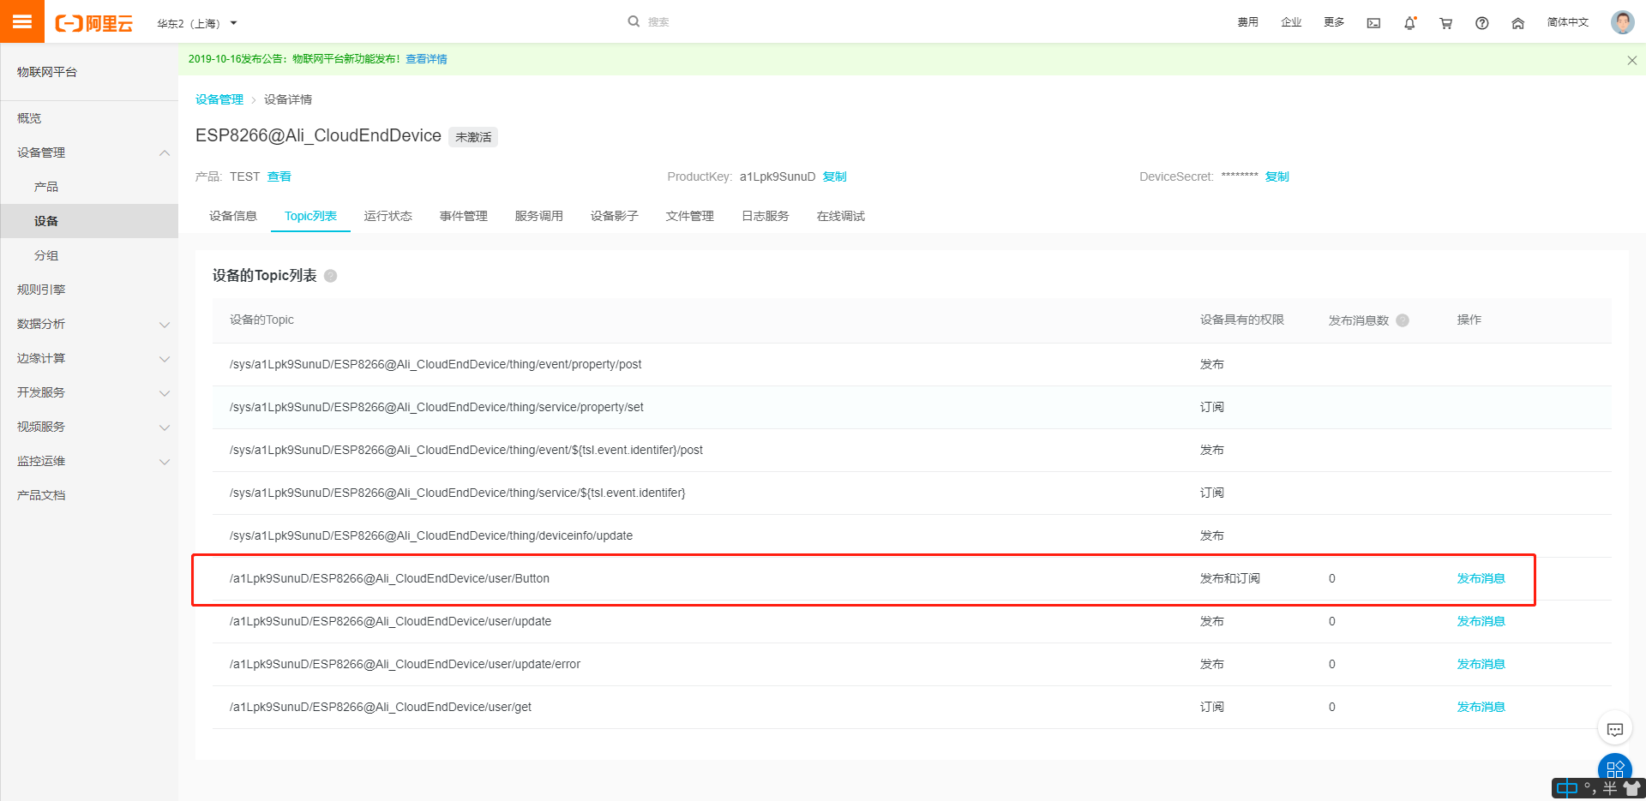This screenshot has width=1646, height=801.
Task: Open the feedback chat bubble icon
Action: point(1615,729)
